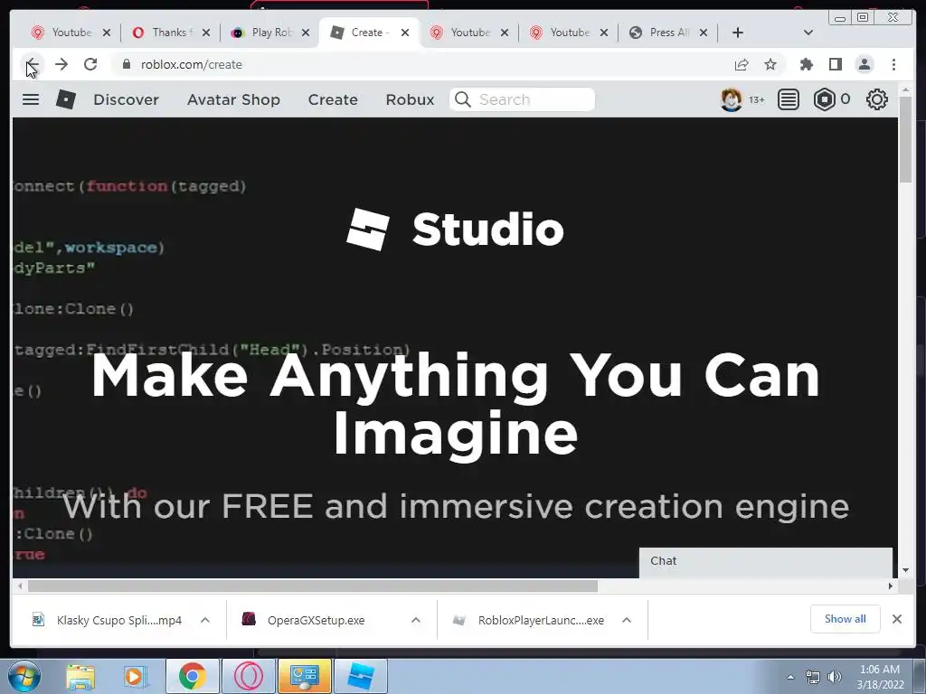Click the address bar URL roblox.com/create
The width and height of the screenshot is (926, 694).
click(192, 64)
